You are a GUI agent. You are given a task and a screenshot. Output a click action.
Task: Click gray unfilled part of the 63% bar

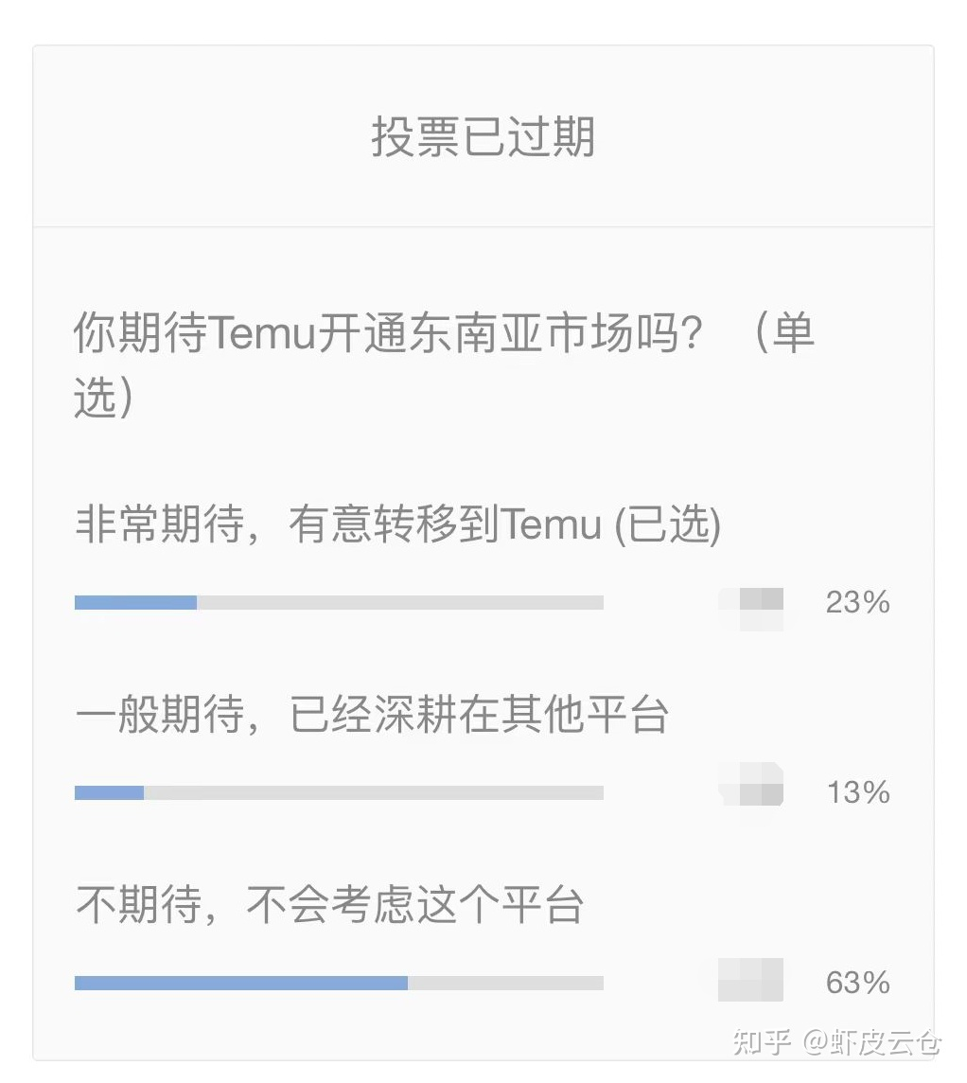506,983
